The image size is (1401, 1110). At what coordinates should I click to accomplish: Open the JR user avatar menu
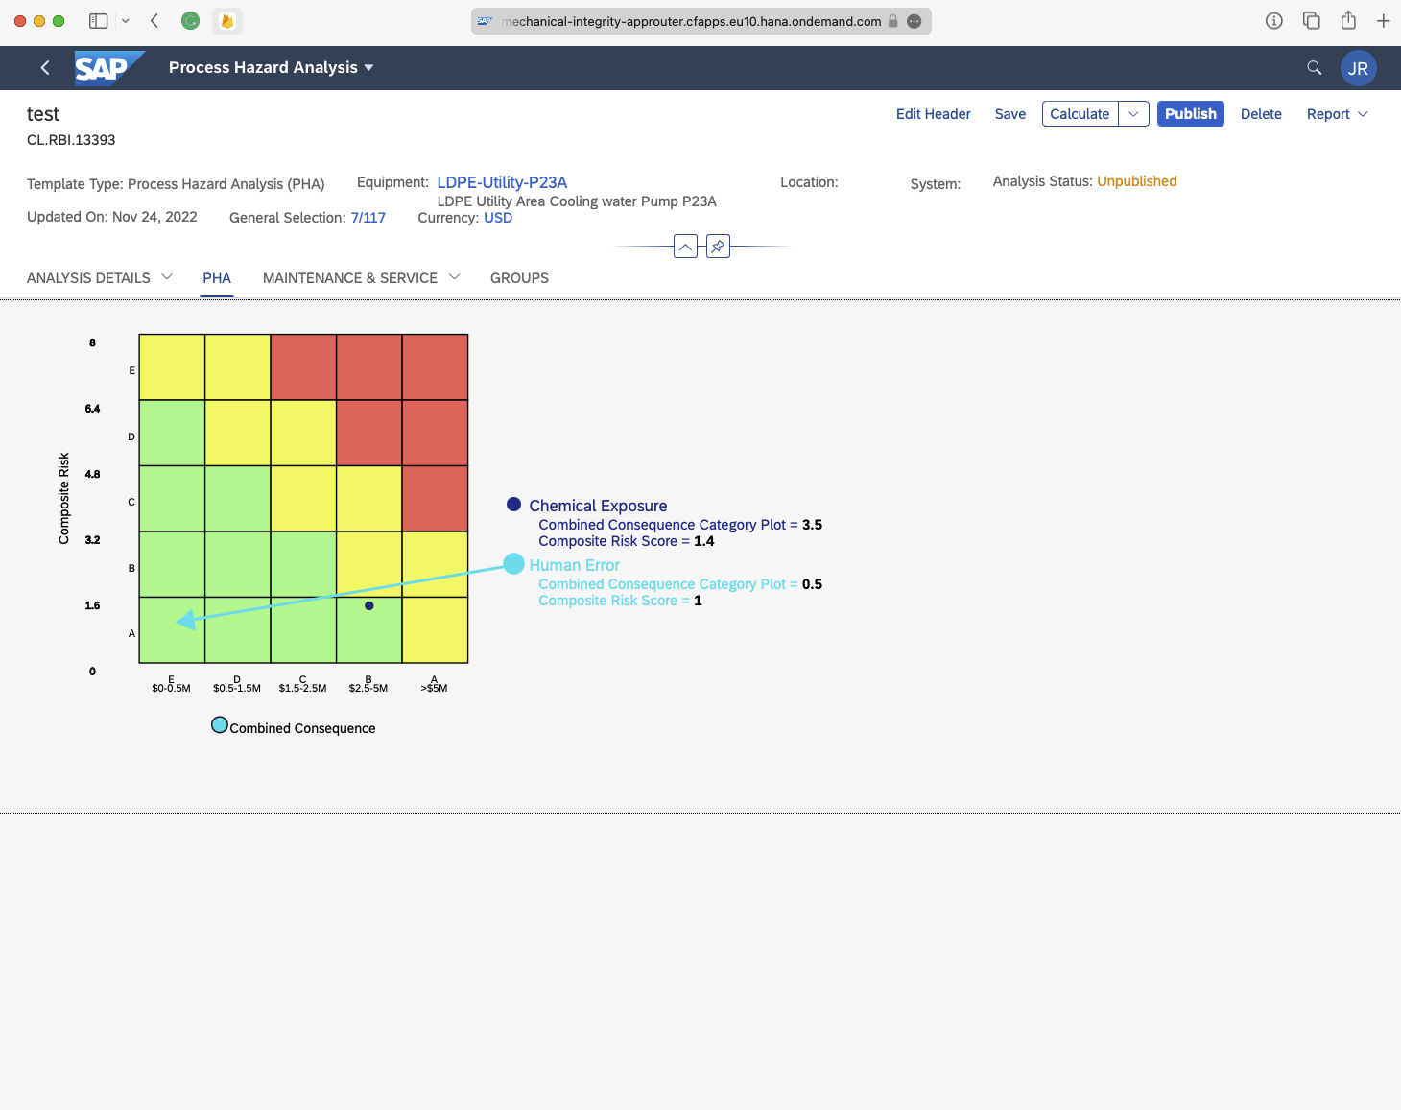(x=1358, y=69)
